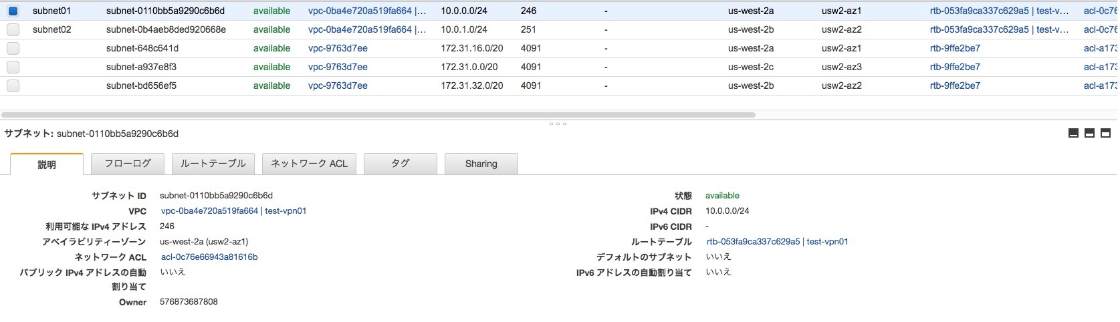Click the vpc-9763d7ee link in subnet-648c641d row
Screen dimensions: 1120x322
[338, 49]
